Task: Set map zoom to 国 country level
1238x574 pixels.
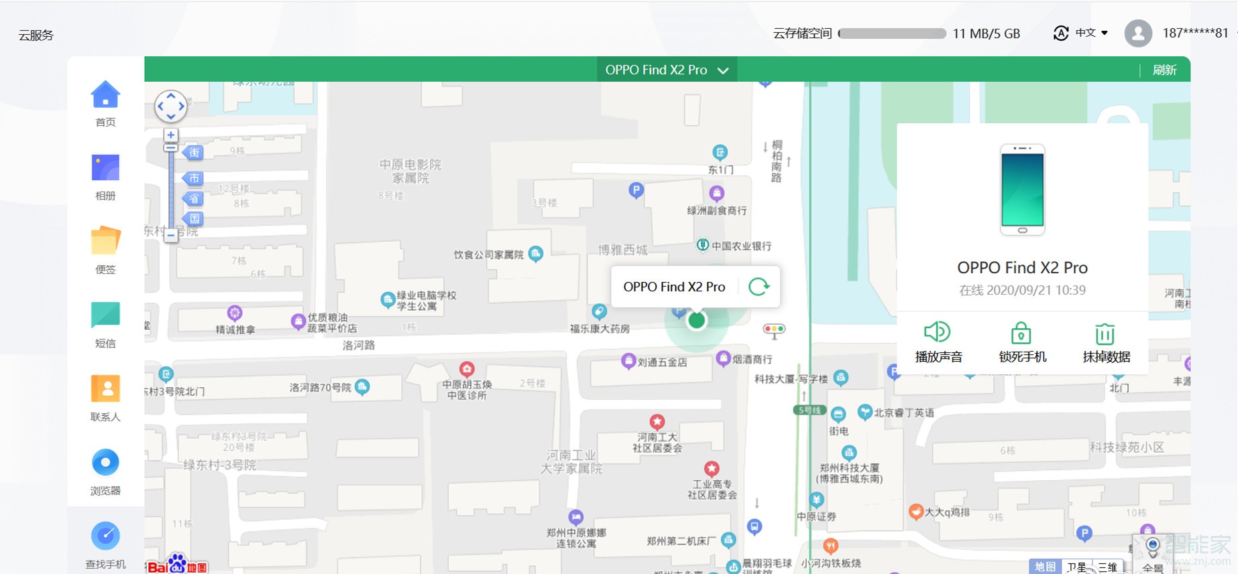Action: 193,218
